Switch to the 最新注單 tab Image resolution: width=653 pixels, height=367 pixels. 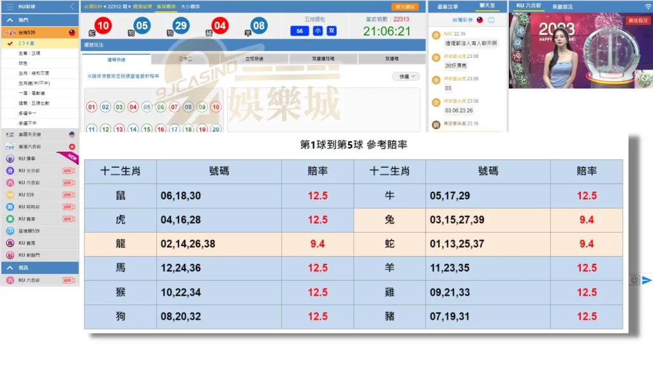coord(448,6)
